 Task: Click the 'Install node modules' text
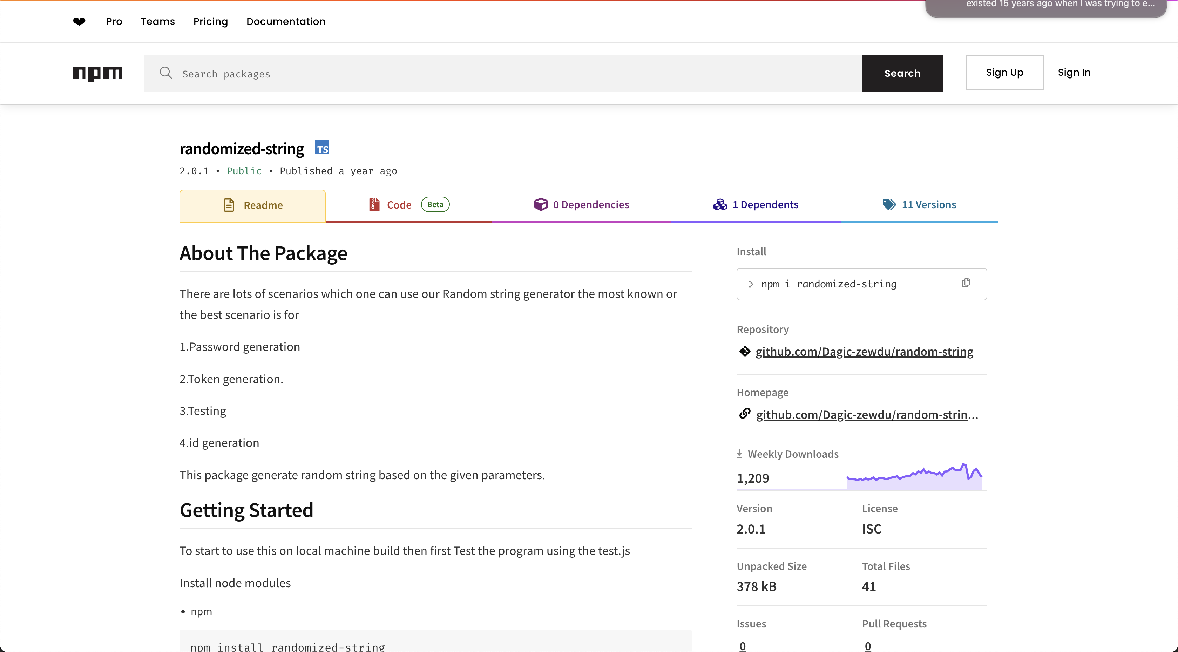(235, 583)
